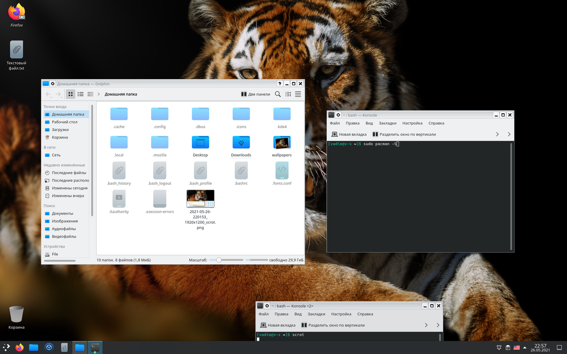
Task: Select the wallpapers folder thumbnail
Action: coord(282,142)
